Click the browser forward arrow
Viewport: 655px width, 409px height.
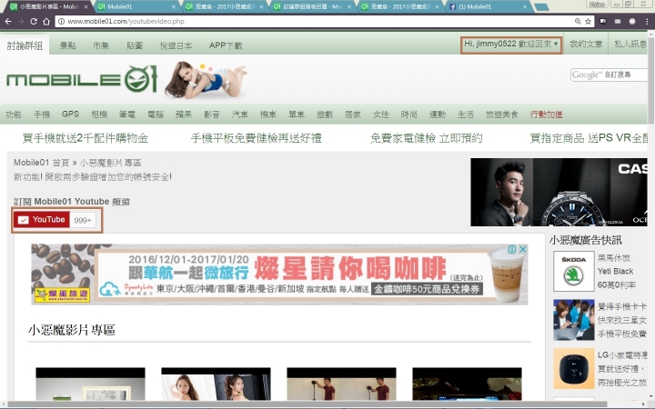tap(20, 21)
